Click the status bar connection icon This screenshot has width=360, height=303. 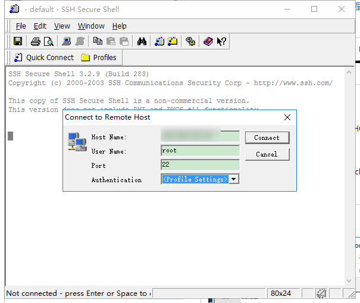321,293
